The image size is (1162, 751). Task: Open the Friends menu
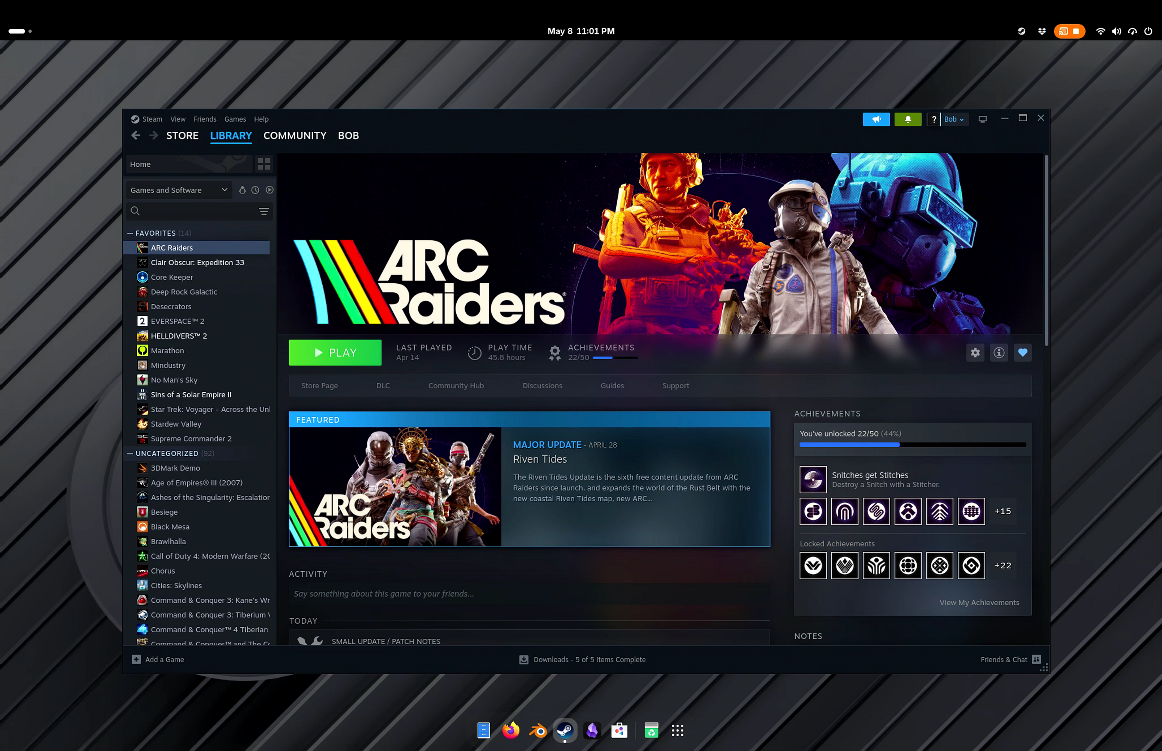(x=205, y=119)
